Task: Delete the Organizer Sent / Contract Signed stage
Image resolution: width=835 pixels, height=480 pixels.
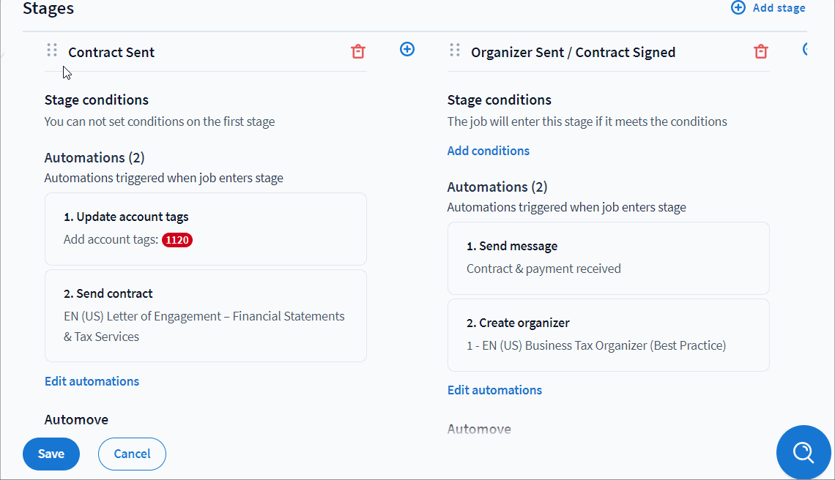Action: [761, 51]
